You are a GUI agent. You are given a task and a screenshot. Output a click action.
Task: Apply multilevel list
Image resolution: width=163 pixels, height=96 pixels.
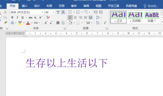point(86,12)
